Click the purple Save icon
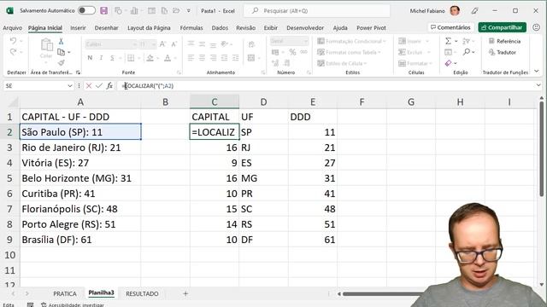Image resolution: width=547 pixels, height=307 pixels. [x=104, y=10]
